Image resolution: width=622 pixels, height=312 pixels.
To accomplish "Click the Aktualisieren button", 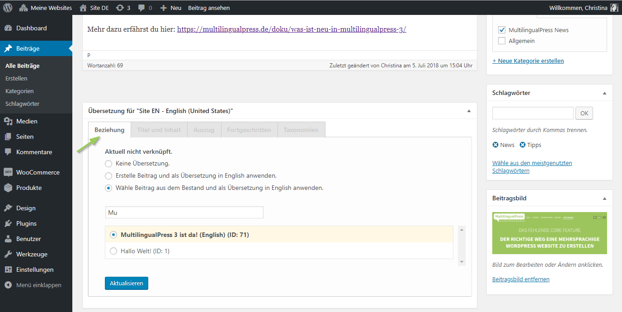I will [x=127, y=283].
